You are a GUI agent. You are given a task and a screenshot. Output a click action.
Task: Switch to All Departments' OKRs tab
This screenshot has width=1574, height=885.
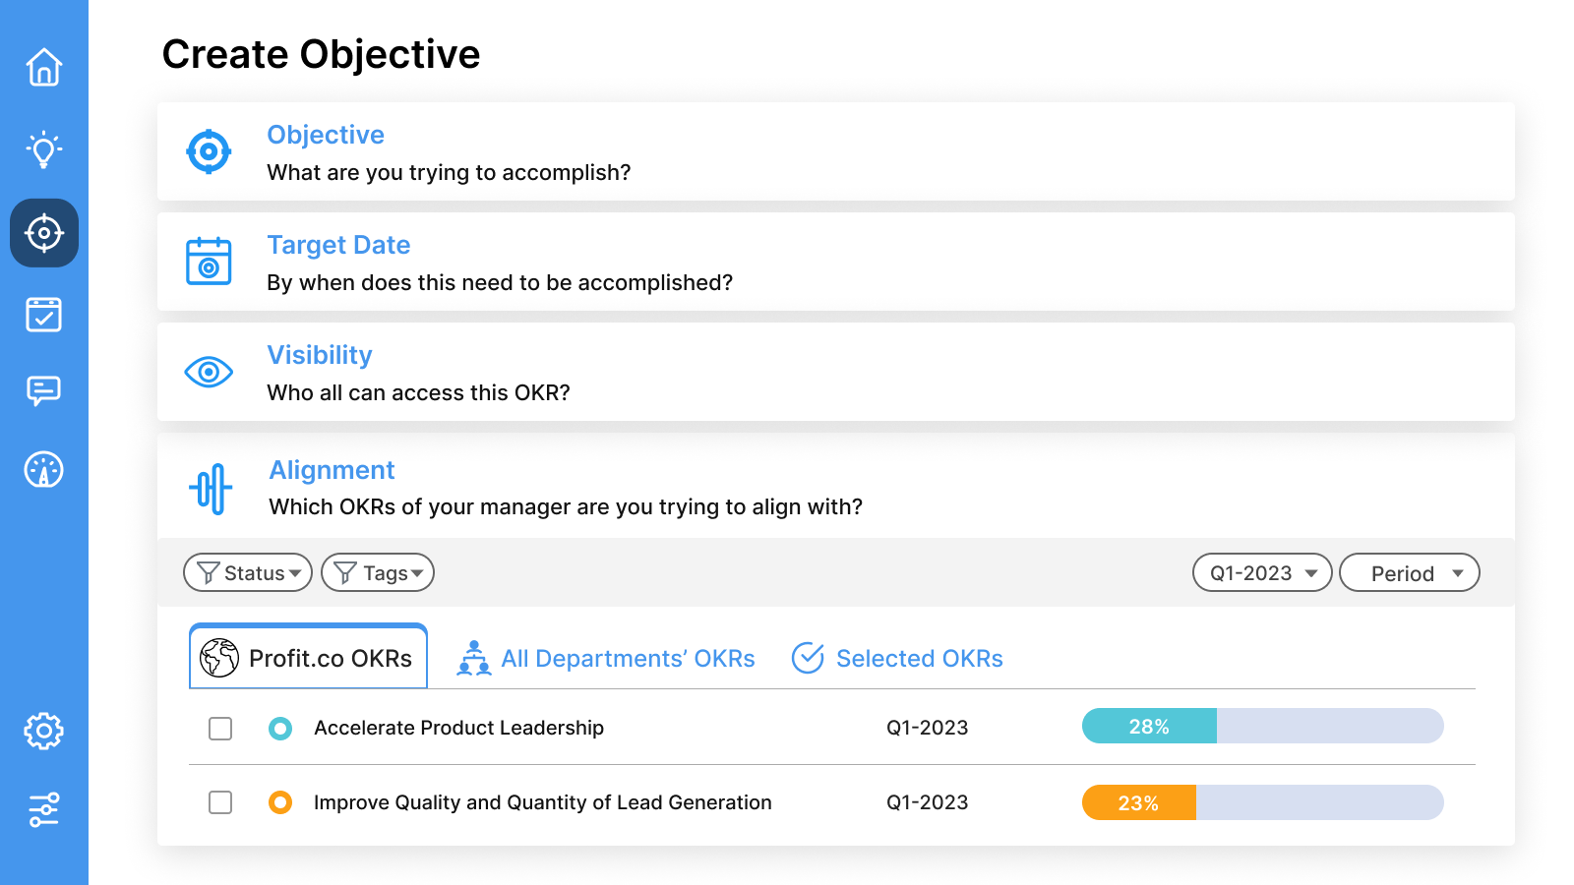point(606,658)
